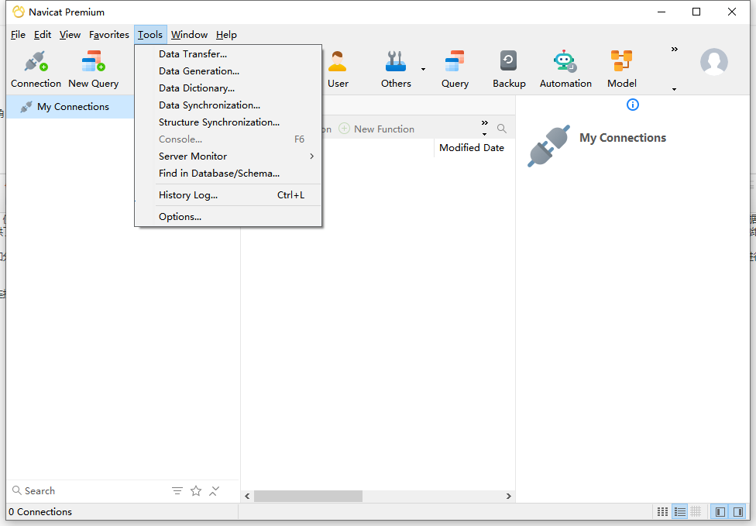
Task: Click the favorites star icon
Action: tap(196, 491)
